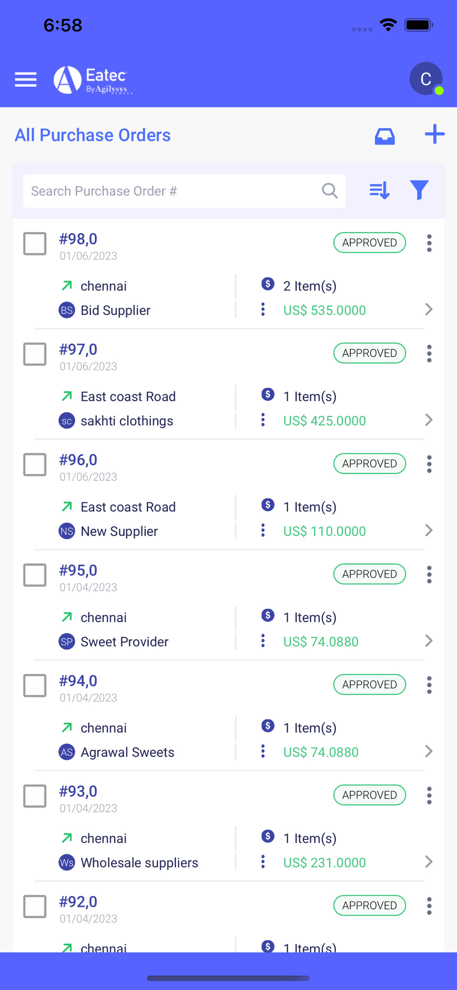Open purchase order #96,0 link
Viewport: 457px width, 990px height.
[x=78, y=460]
